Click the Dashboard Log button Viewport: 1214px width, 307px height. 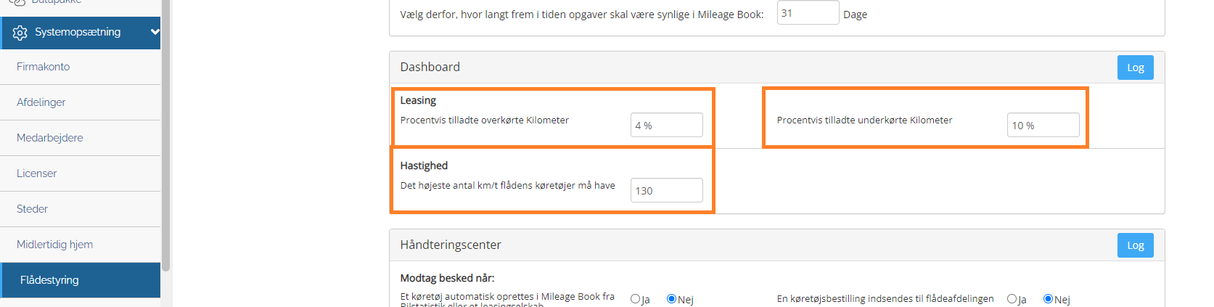[1135, 67]
